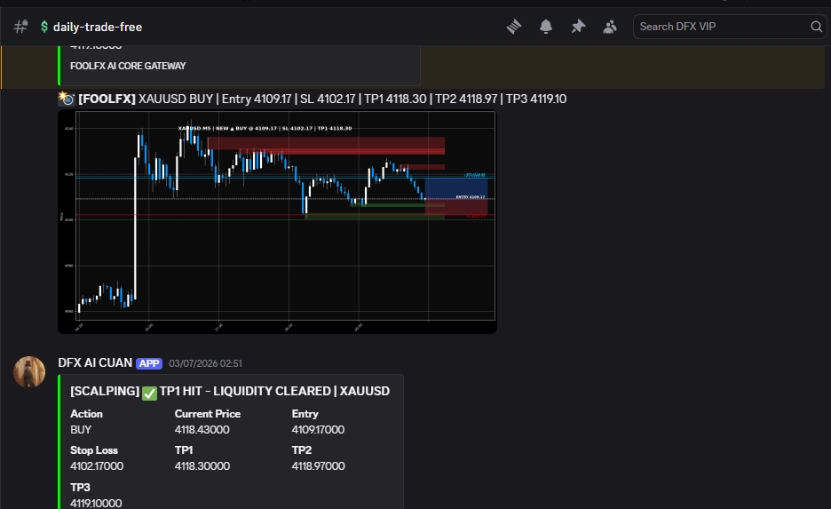831x509 pixels.
Task: Click the daily-trade-free channel name
Action: click(x=98, y=27)
